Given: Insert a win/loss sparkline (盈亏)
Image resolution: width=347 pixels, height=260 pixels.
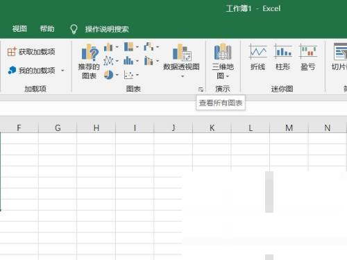Looking at the screenshot, I should pyautogui.click(x=308, y=58).
